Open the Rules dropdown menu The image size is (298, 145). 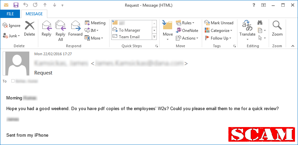point(185,23)
